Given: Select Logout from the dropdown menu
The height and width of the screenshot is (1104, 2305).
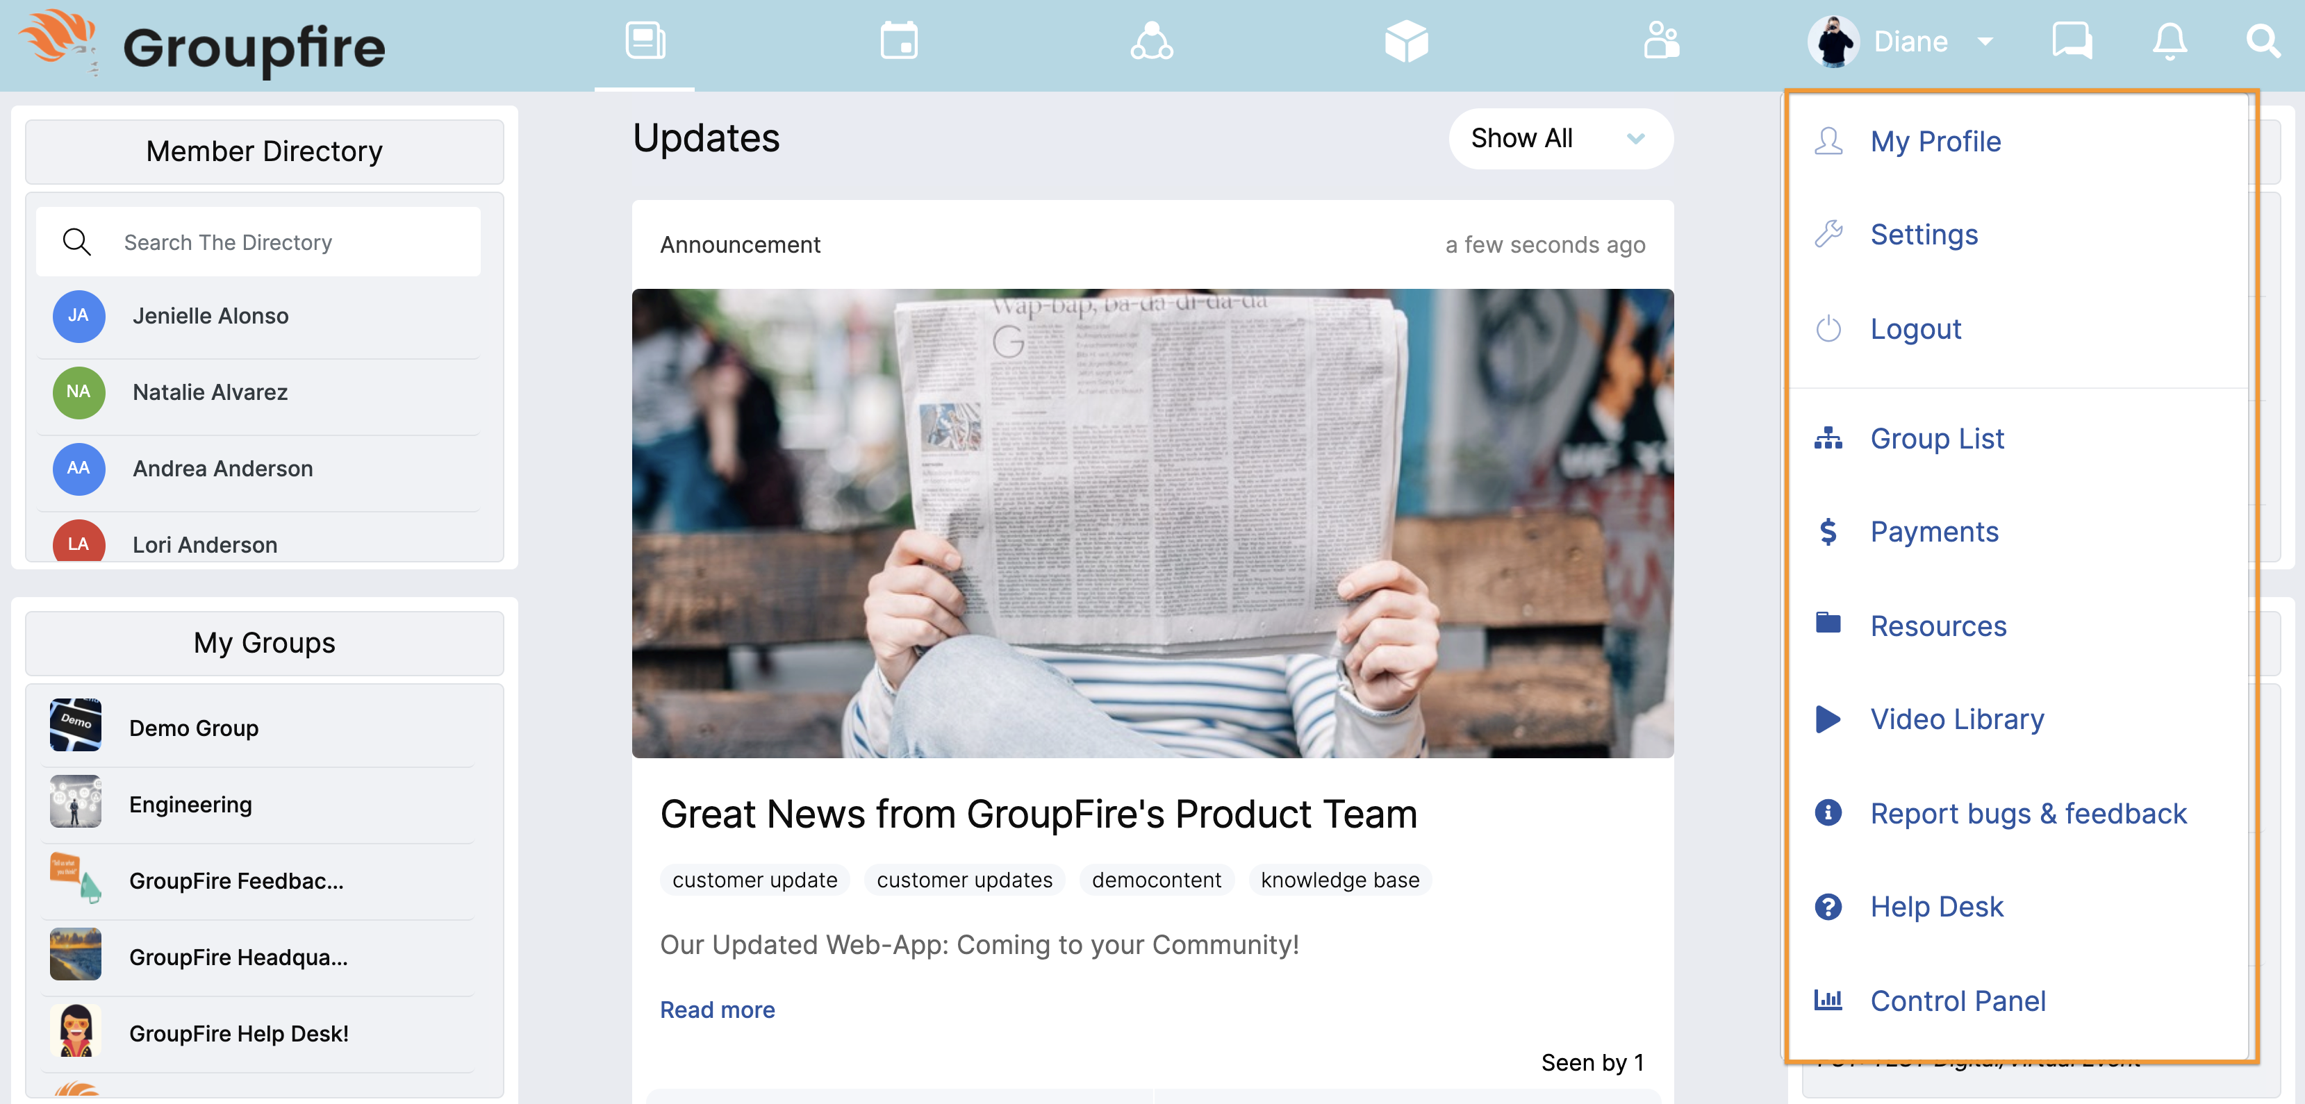Looking at the screenshot, I should tap(1915, 328).
